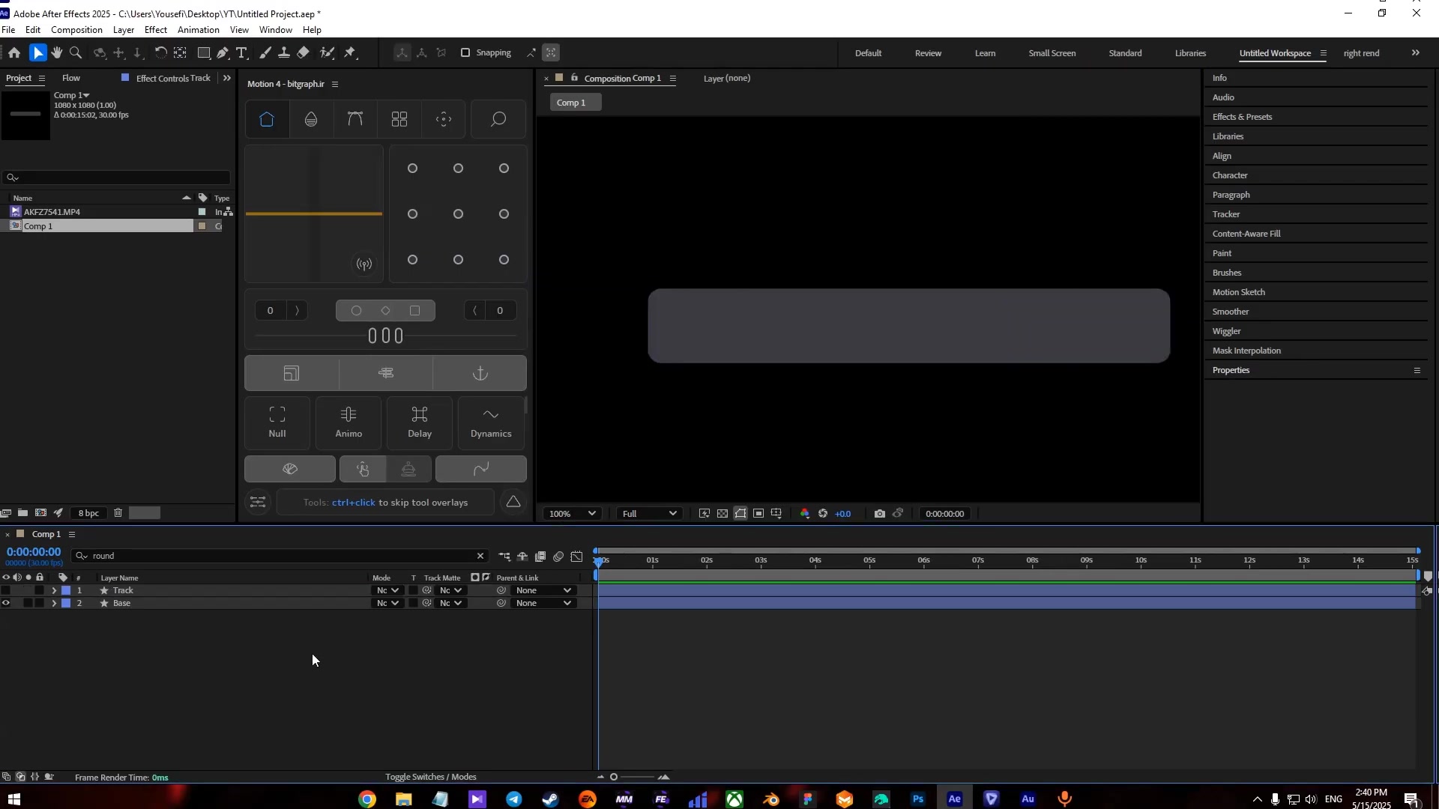Expand the Track layer properties
Viewport: 1439px width, 809px height.
(53, 591)
